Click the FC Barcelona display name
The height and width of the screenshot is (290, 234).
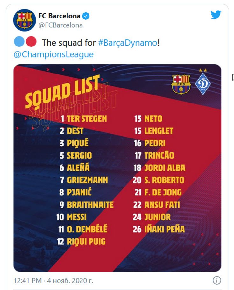coord(59,16)
